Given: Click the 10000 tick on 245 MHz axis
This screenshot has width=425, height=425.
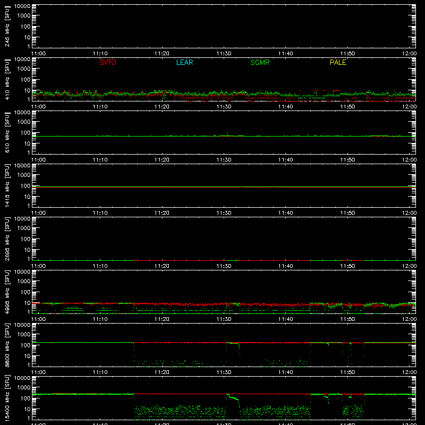Looking at the screenshot, I should tap(22, 6).
